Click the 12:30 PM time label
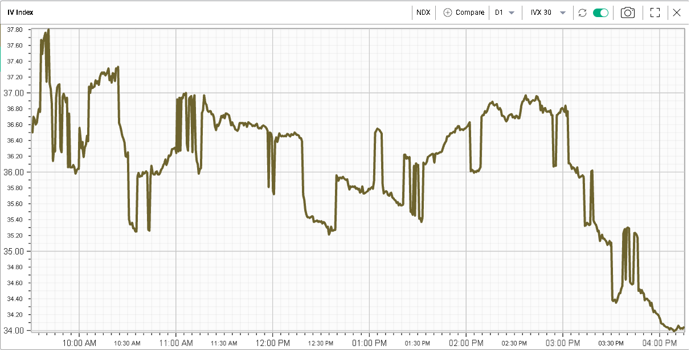 pyautogui.click(x=321, y=343)
